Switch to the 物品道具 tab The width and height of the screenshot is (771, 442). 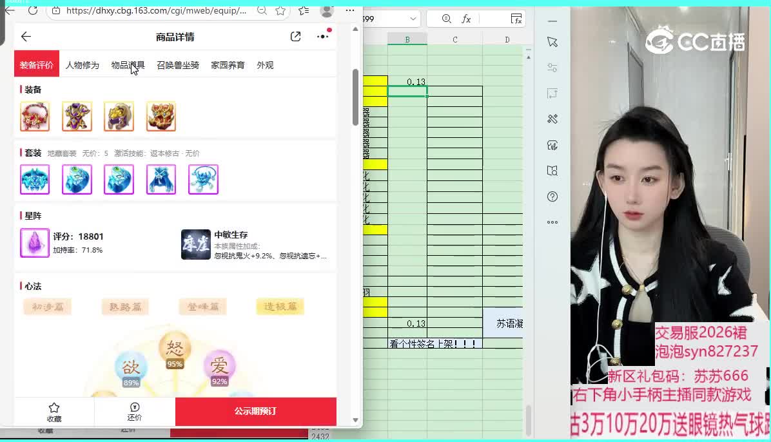128,65
